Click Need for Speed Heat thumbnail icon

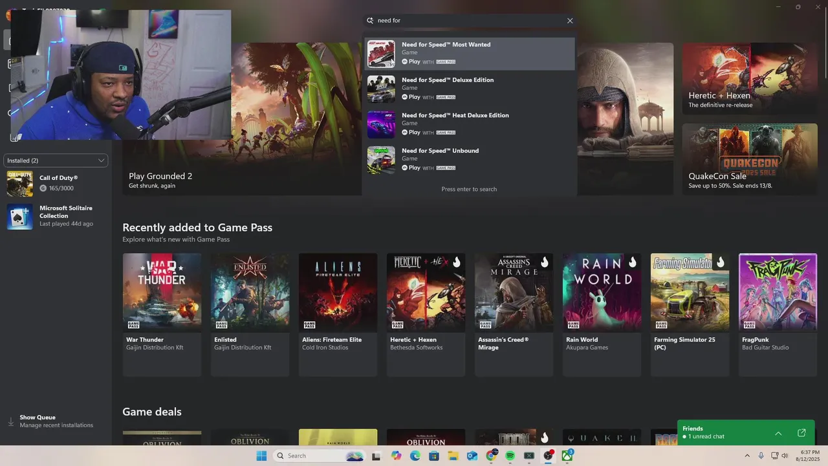click(x=381, y=124)
